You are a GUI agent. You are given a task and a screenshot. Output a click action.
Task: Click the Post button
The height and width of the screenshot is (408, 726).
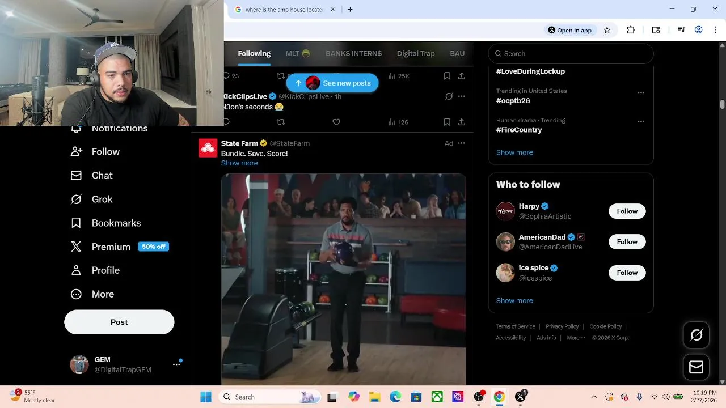click(119, 322)
